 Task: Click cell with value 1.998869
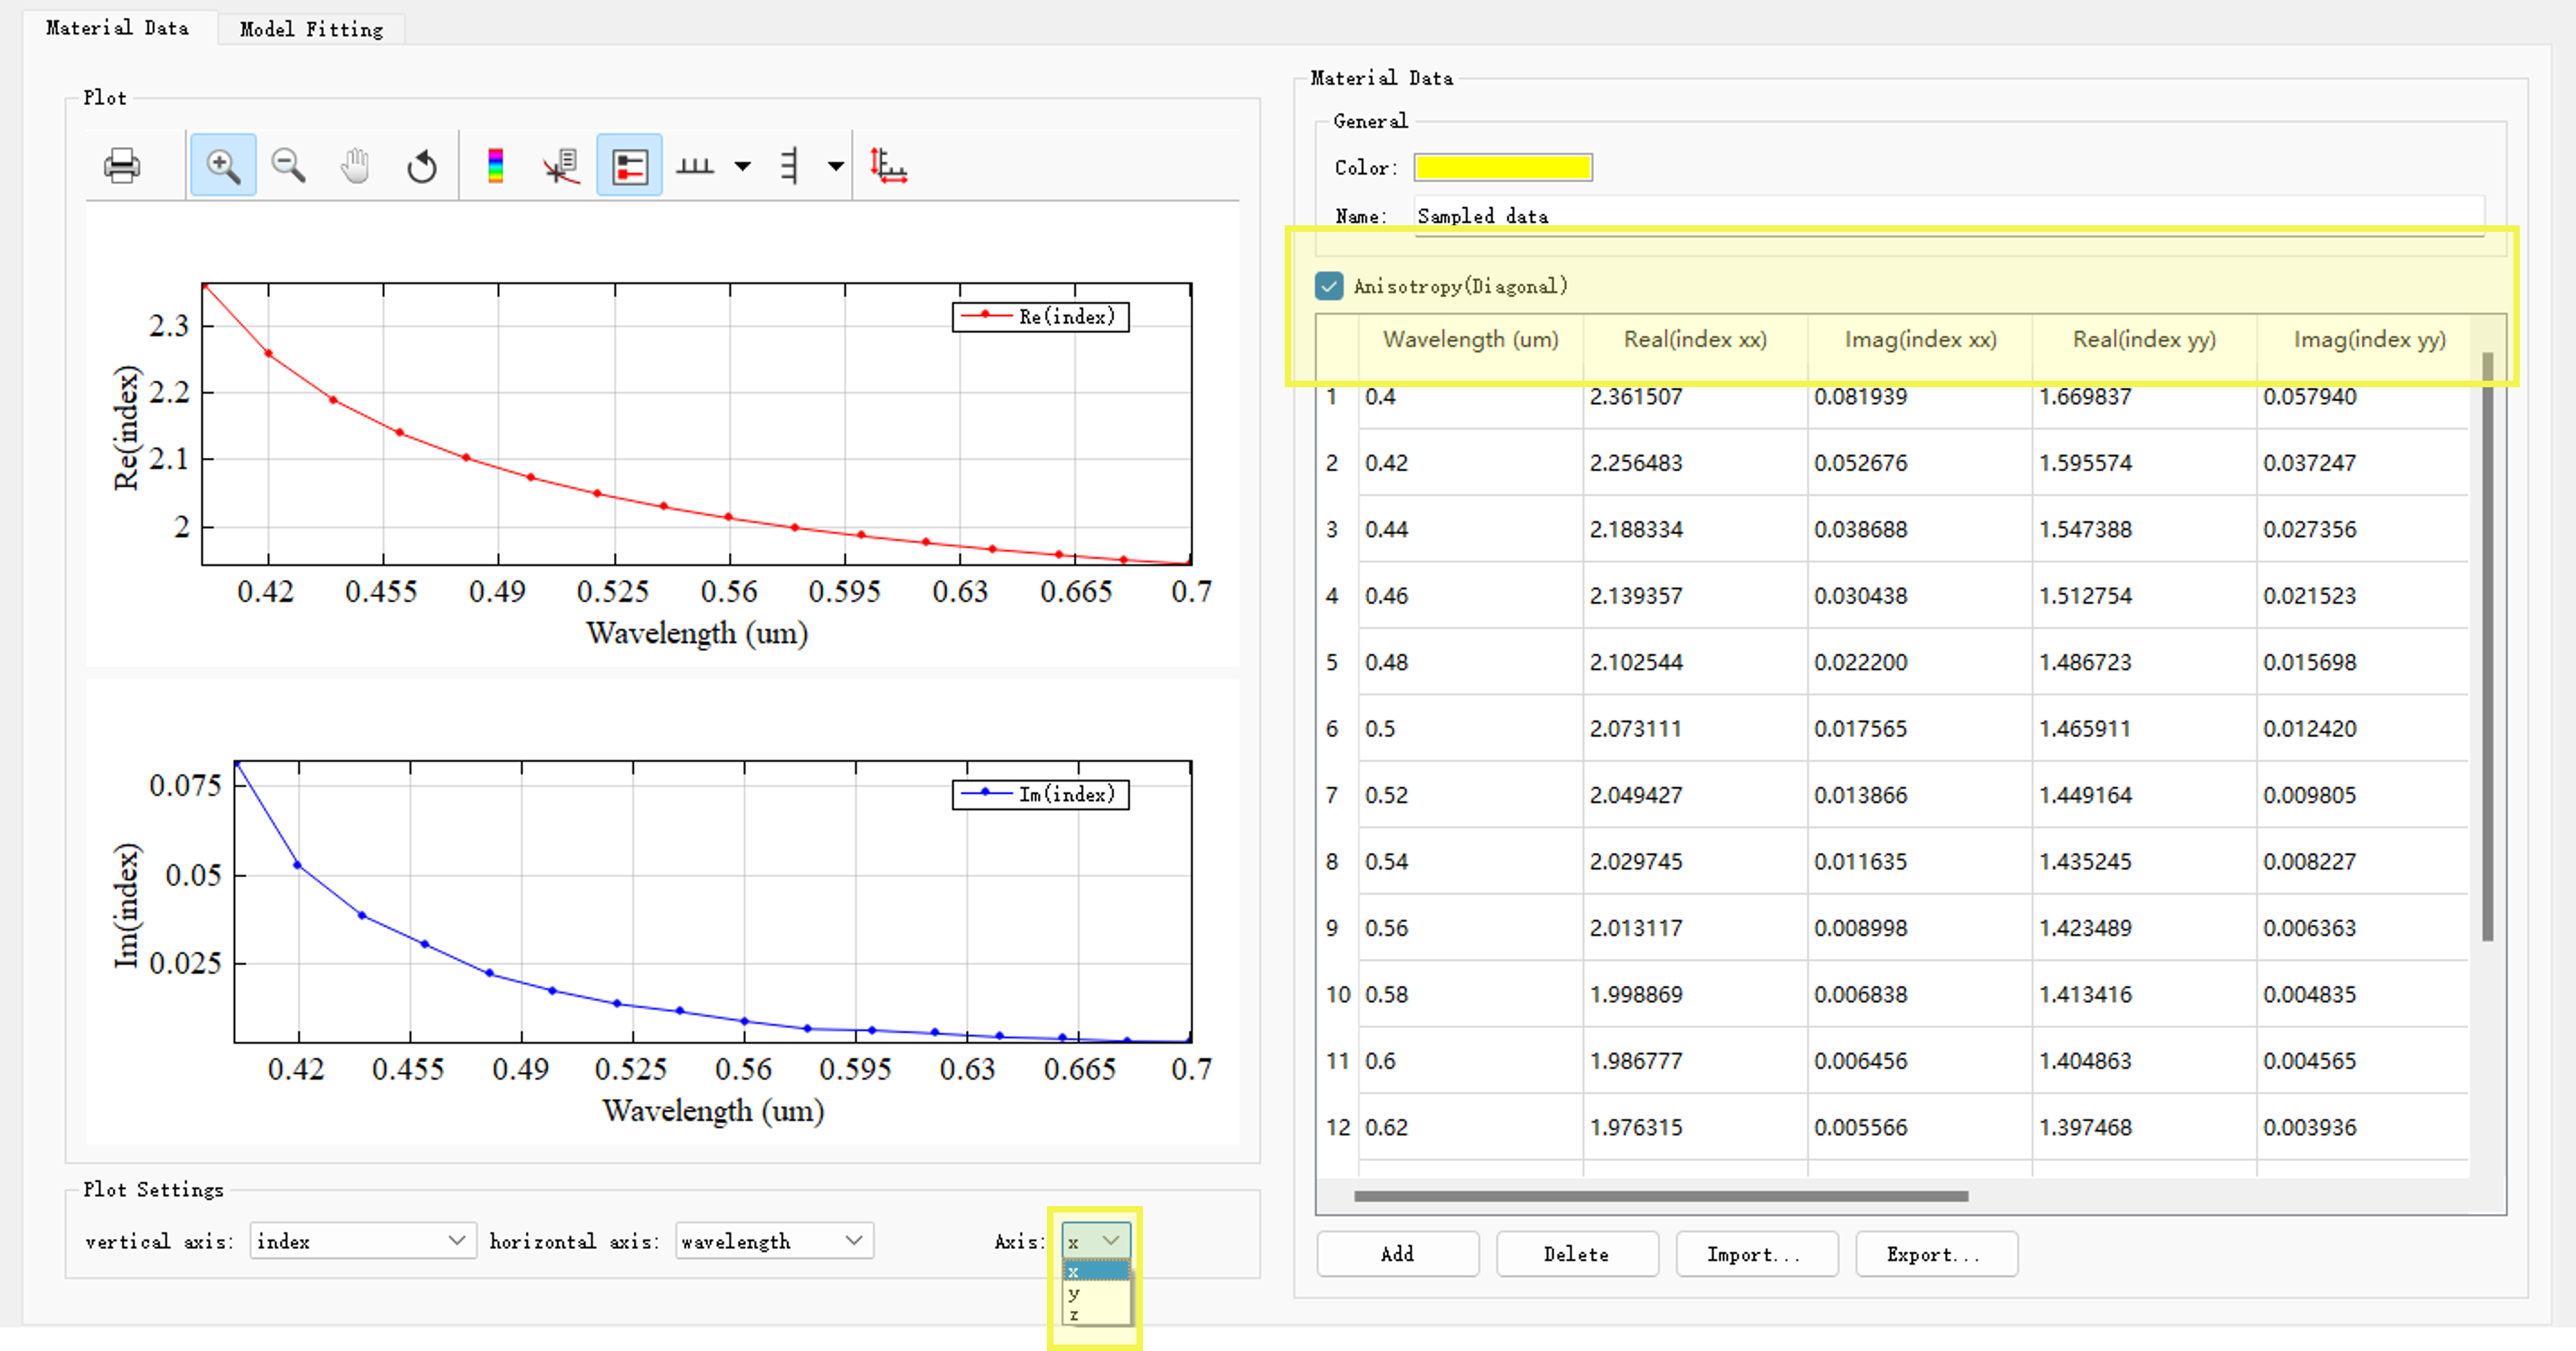[1695, 994]
